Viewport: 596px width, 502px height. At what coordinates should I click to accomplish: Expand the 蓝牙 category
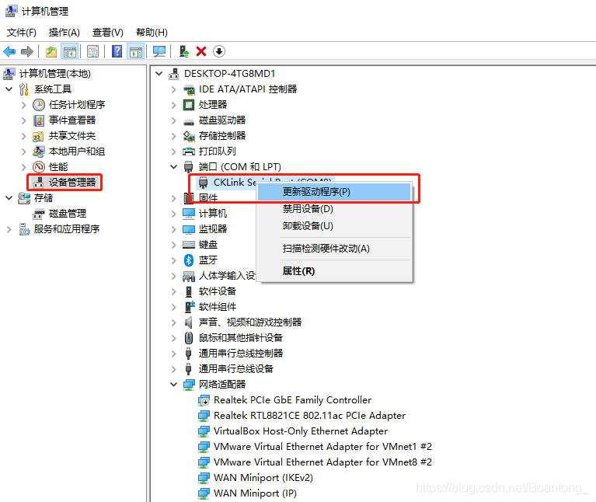[x=174, y=260]
